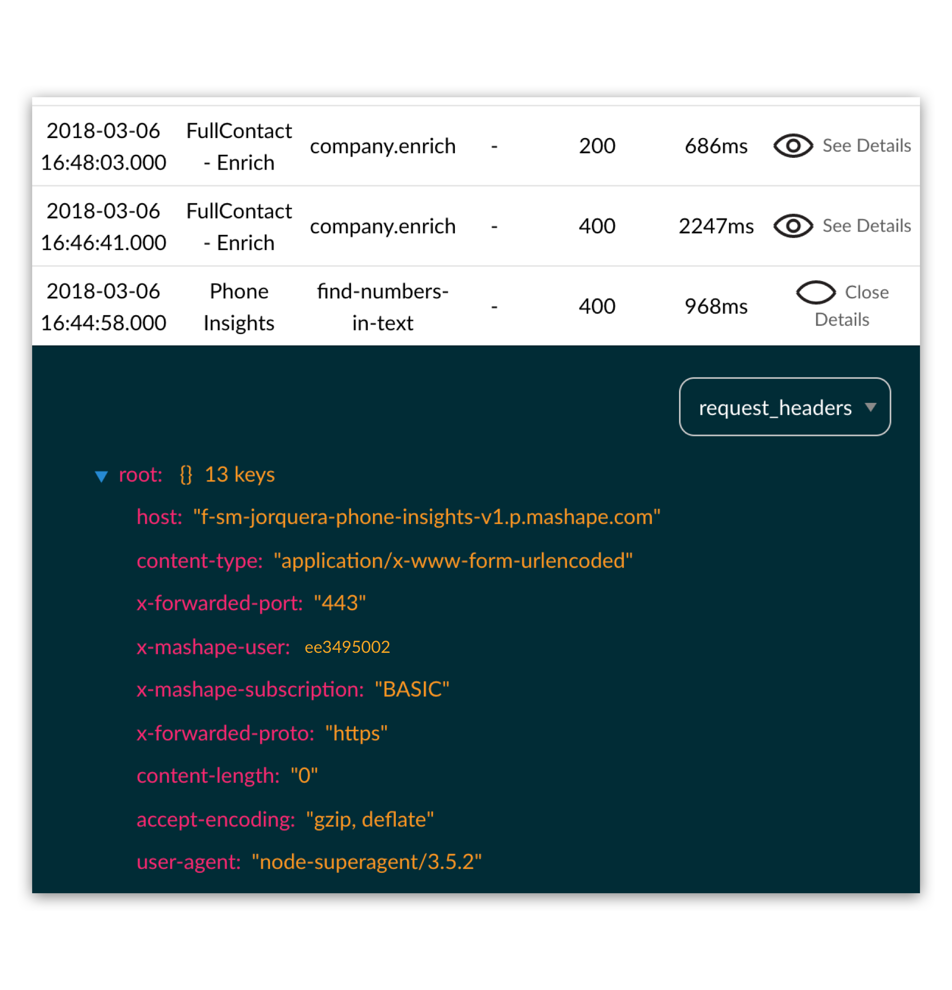Click the 400 status of Phone Insights
This screenshot has height=990, width=952.
[x=597, y=307]
